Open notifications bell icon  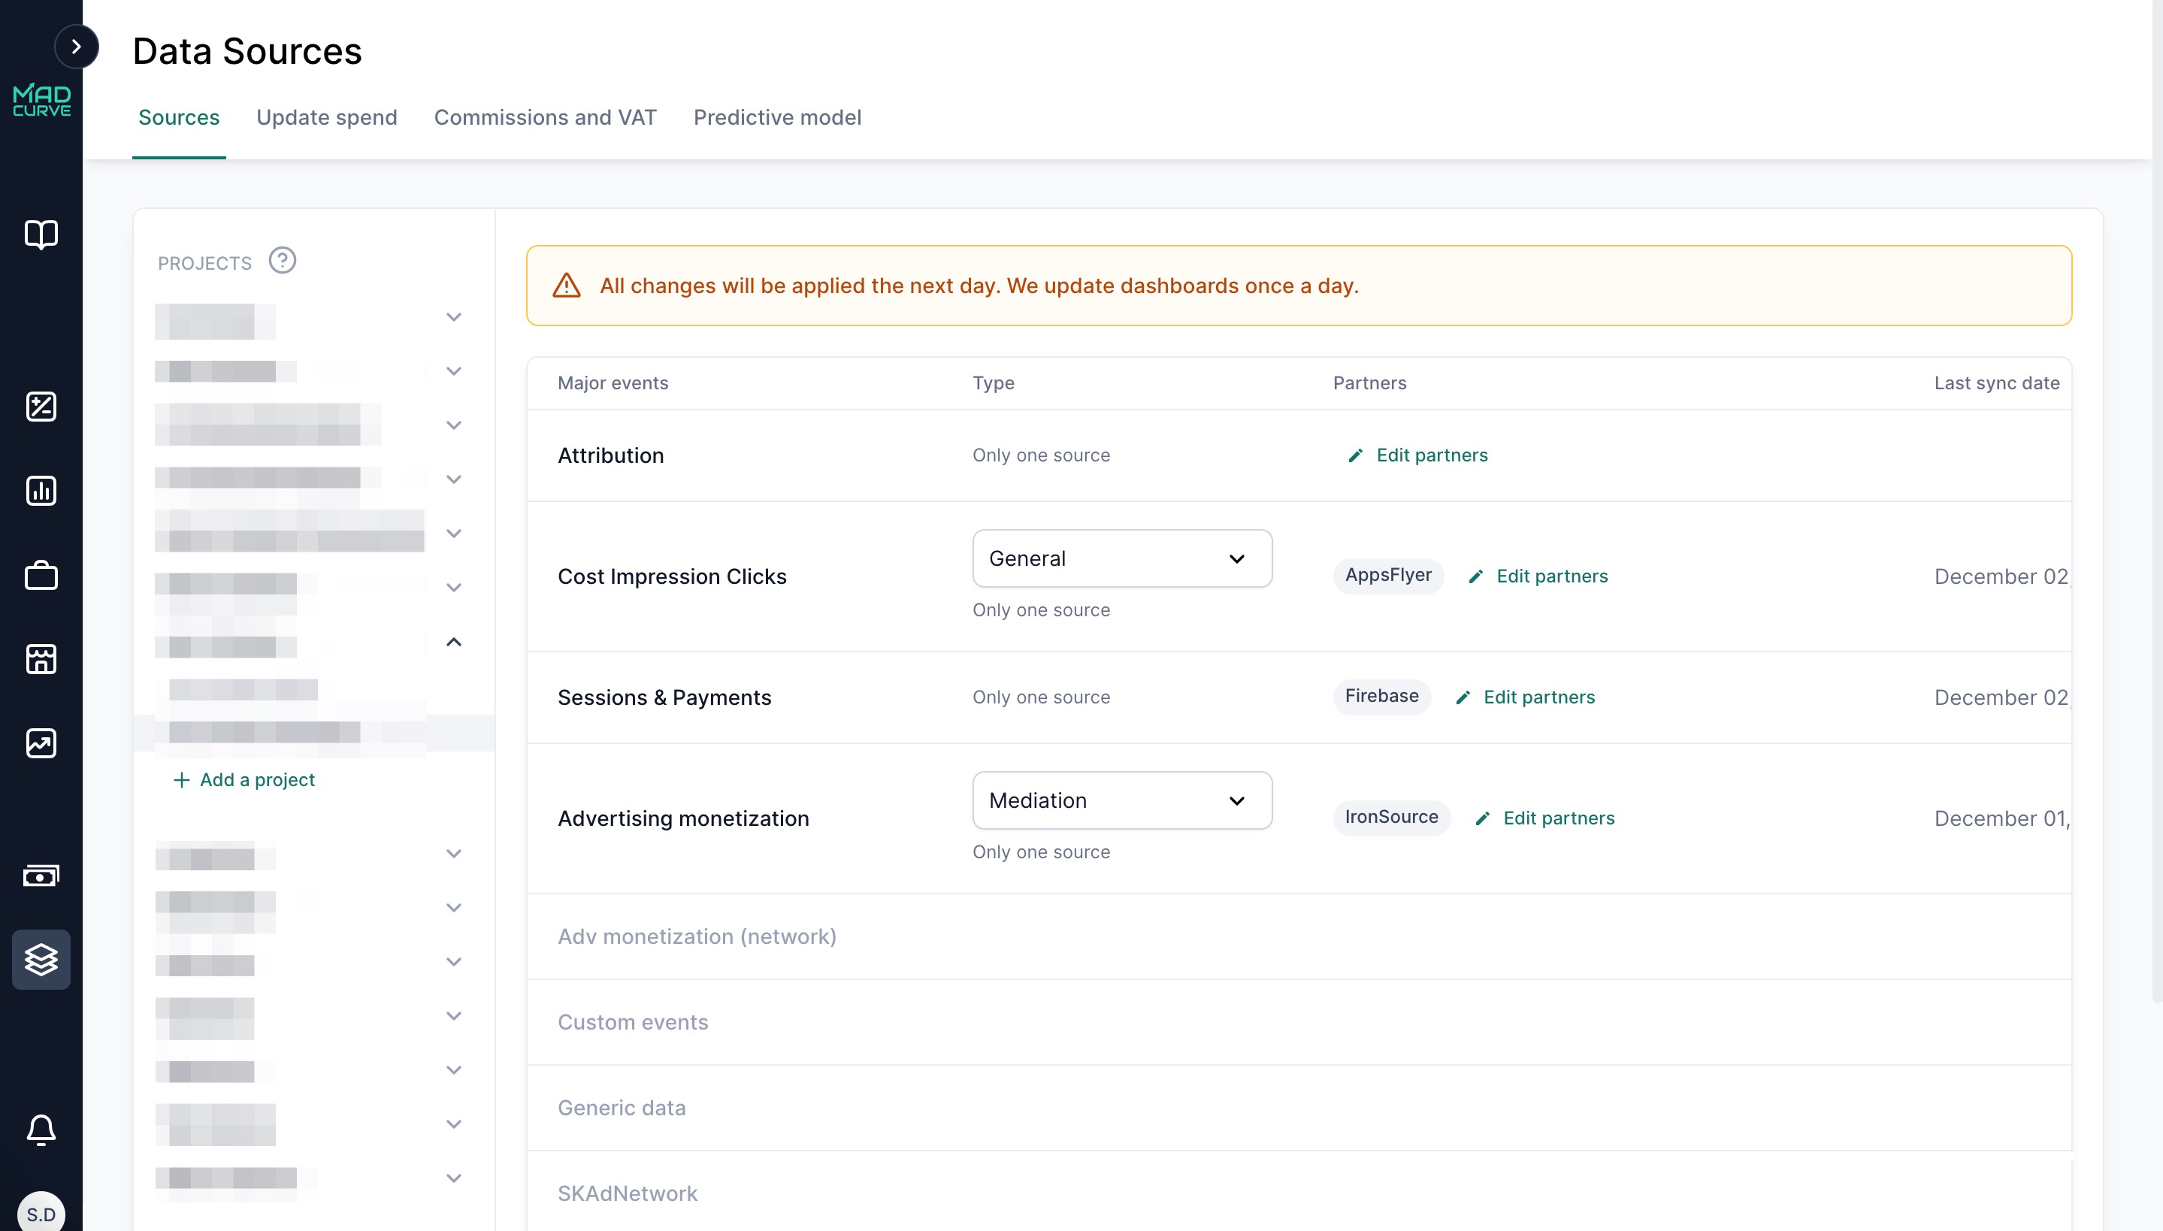[41, 1130]
